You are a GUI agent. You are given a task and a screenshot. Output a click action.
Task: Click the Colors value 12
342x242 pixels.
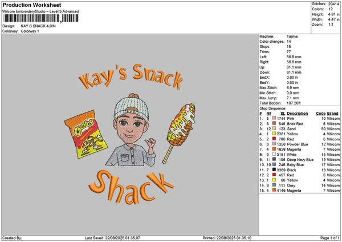click(331, 9)
